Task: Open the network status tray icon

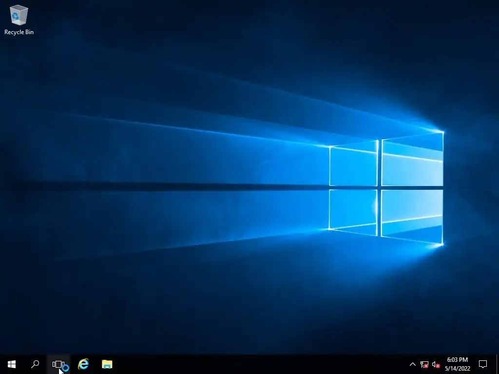Action: click(424, 364)
